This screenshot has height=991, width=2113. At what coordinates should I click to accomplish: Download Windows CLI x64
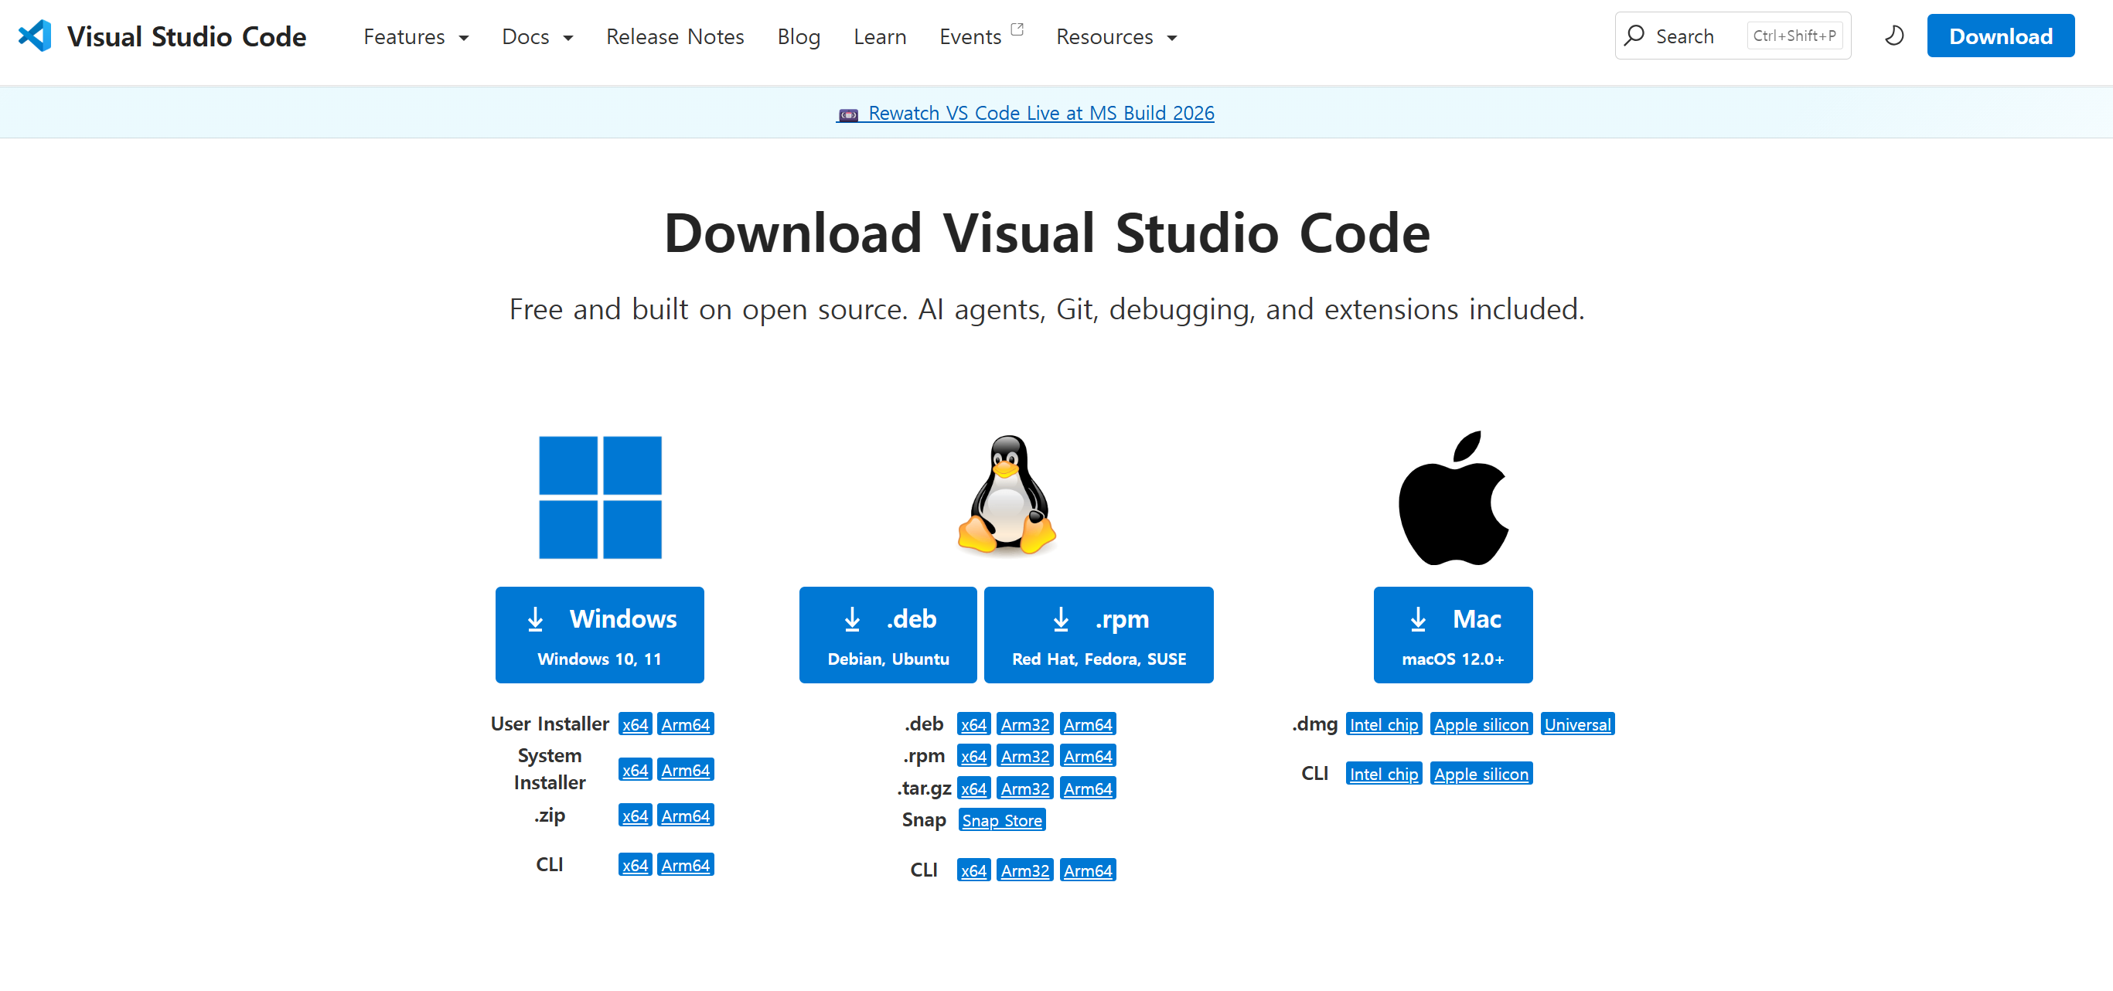(635, 865)
